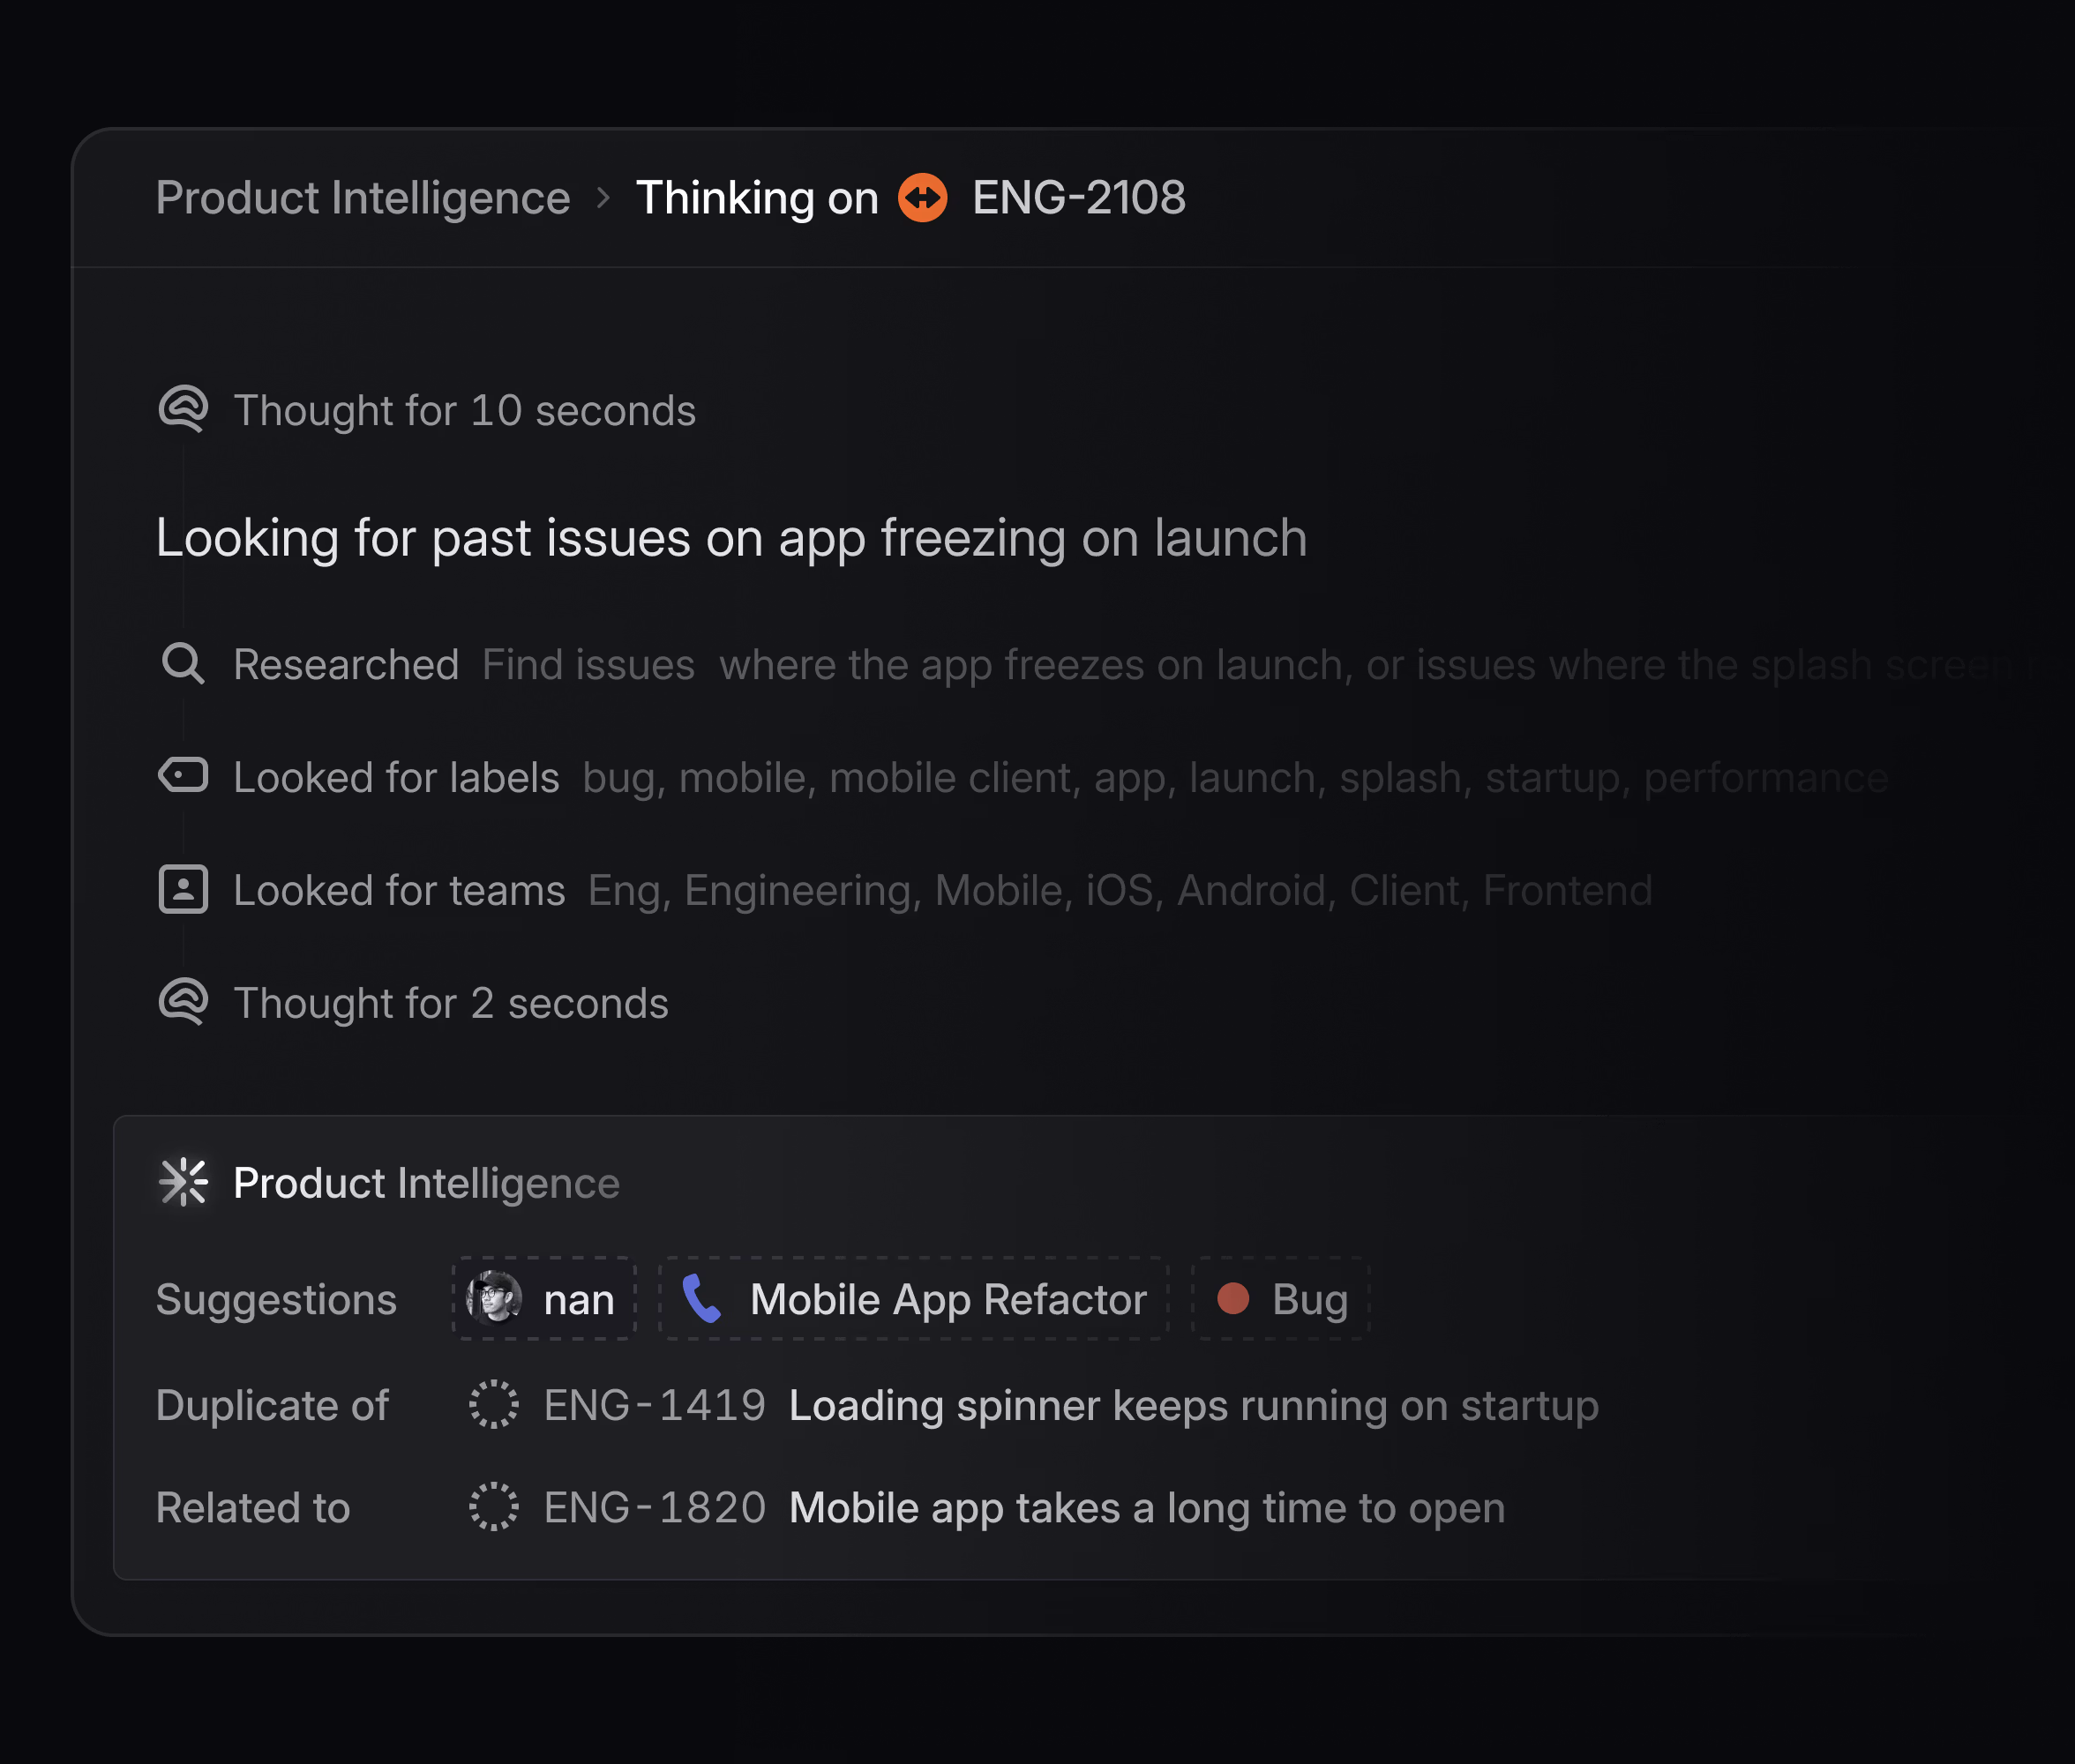Expand the 'Looked for teams' step
This screenshot has width=2075, height=1764.
(x=399, y=891)
